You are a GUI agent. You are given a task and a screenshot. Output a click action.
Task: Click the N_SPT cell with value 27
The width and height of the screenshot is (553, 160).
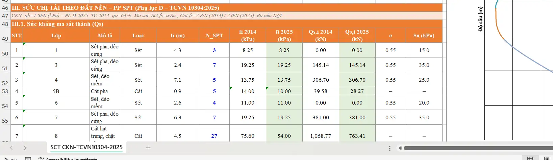coord(214,136)
